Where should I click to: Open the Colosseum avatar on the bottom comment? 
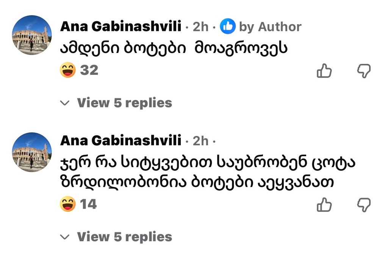[32, 152]
